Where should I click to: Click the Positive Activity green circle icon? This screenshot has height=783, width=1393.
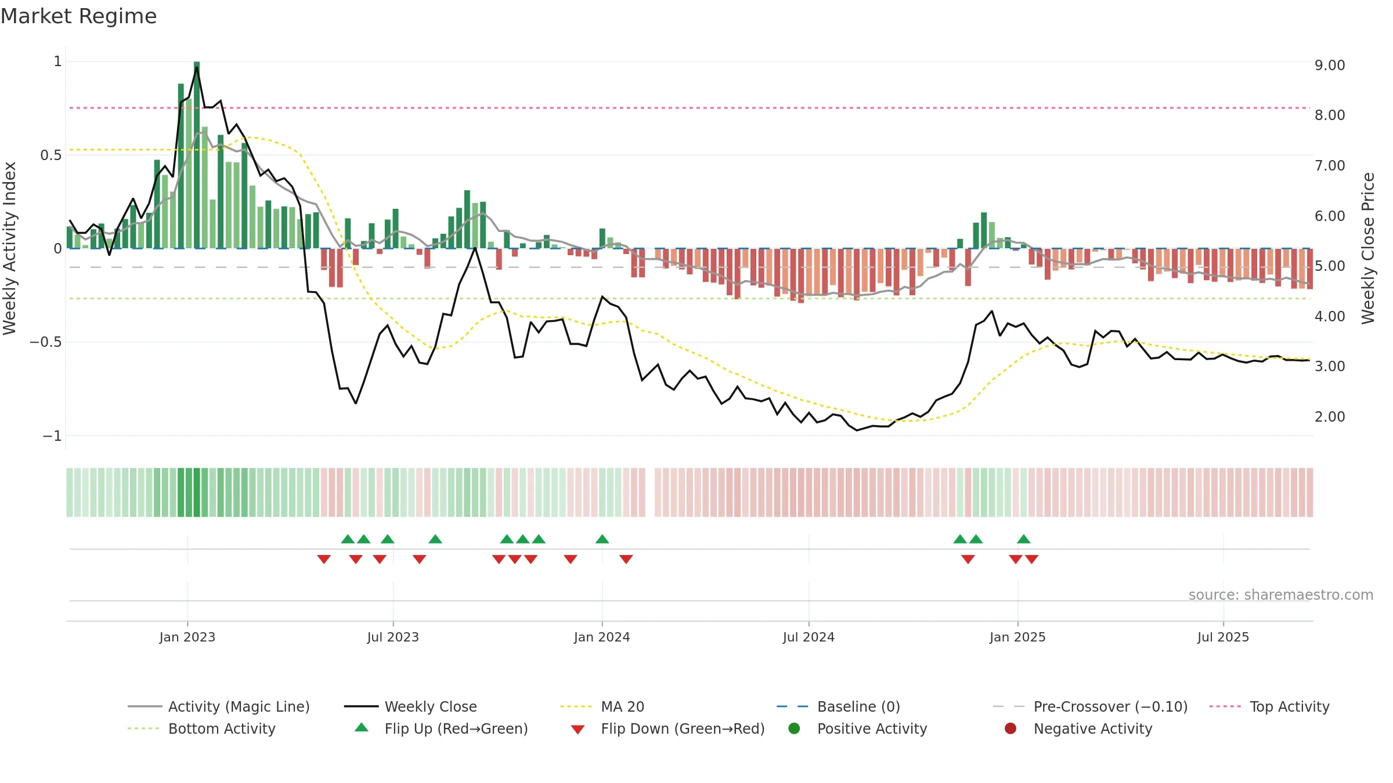[794, 728]
